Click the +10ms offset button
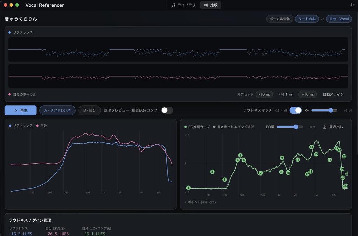 tap(307, 94)
